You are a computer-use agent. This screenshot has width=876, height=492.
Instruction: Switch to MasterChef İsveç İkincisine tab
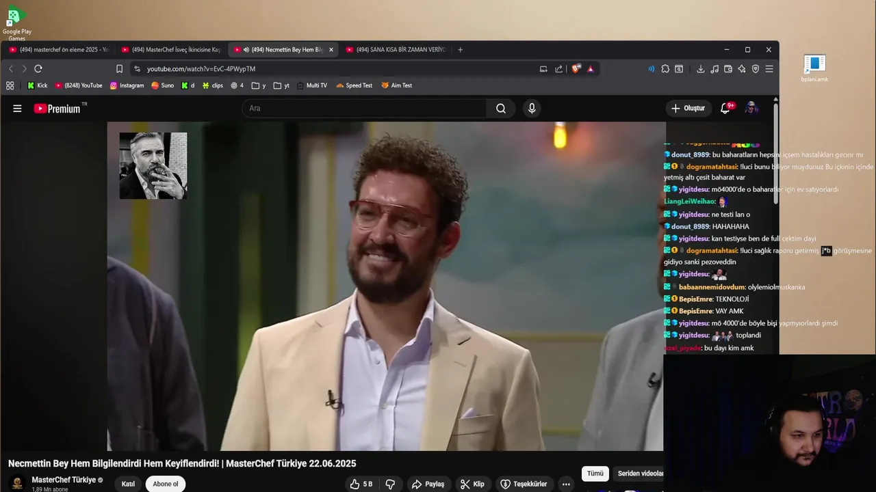(171, 50)
